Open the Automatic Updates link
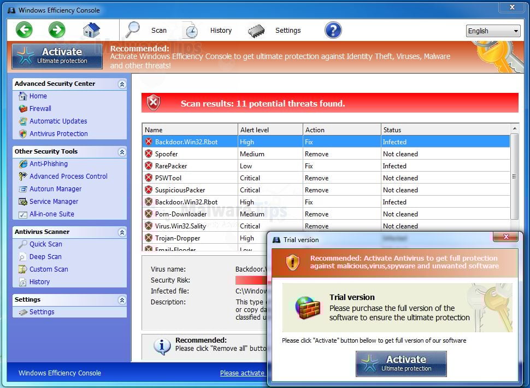Screen dimensions: 530x388 point(58,121)
